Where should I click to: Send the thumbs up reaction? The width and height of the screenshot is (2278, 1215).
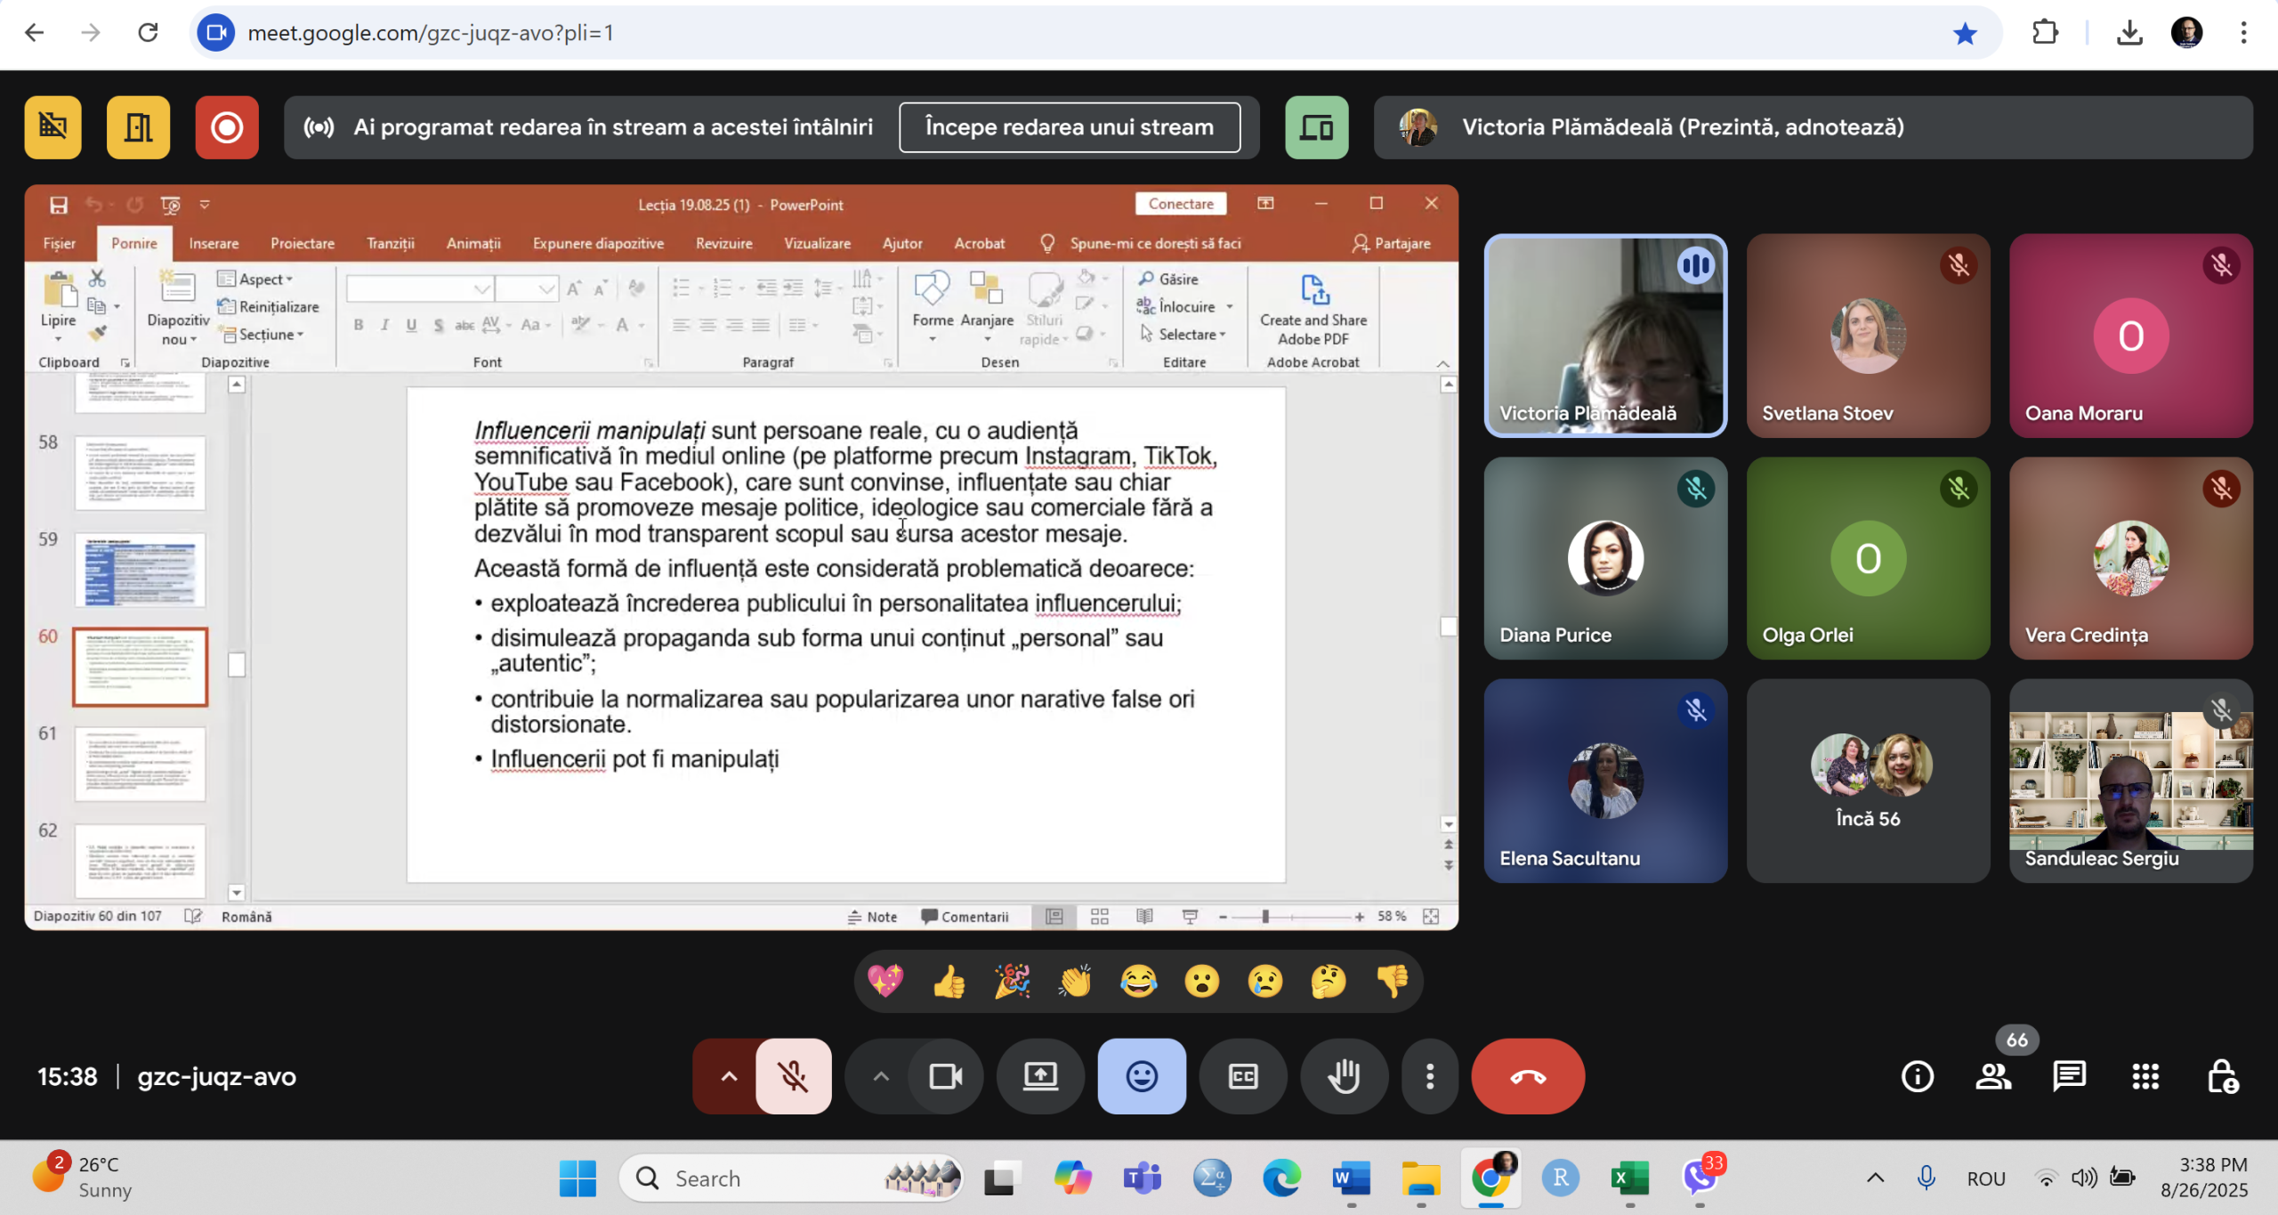tap(949, 981)
